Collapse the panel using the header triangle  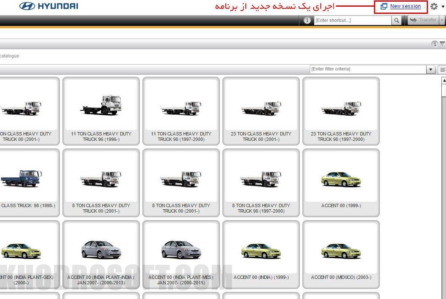tap(442, 44)
